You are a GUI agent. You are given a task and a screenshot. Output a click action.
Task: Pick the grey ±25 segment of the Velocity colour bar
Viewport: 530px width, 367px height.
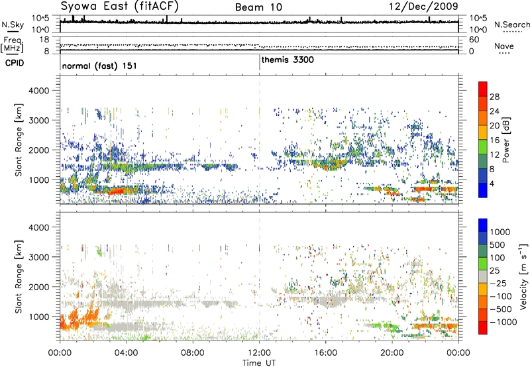coord(483,276)
